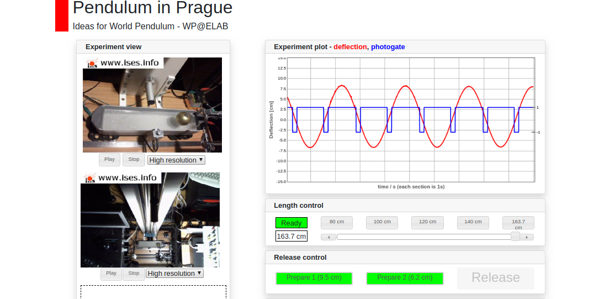Click the bottom webcam image of pendulum rig
The height and width of the screenshot is (299, 599).
[150, 220]
